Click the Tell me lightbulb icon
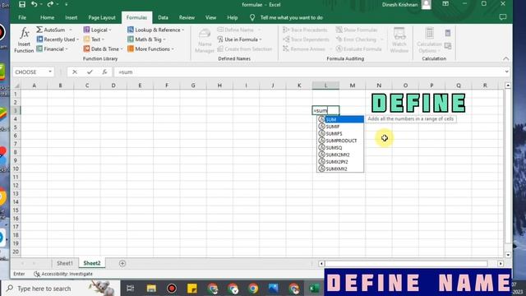The width and height of the screenshot is (526, 296). (252, 17)
